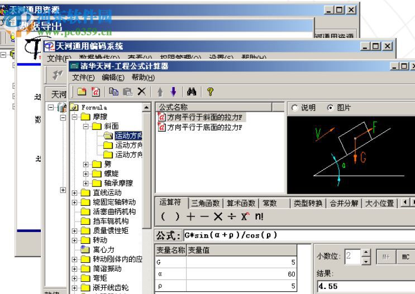The height and width of the screenshot is (294, 415).
Task: Click the new folder toolbar icon
Action: [82, 91]
